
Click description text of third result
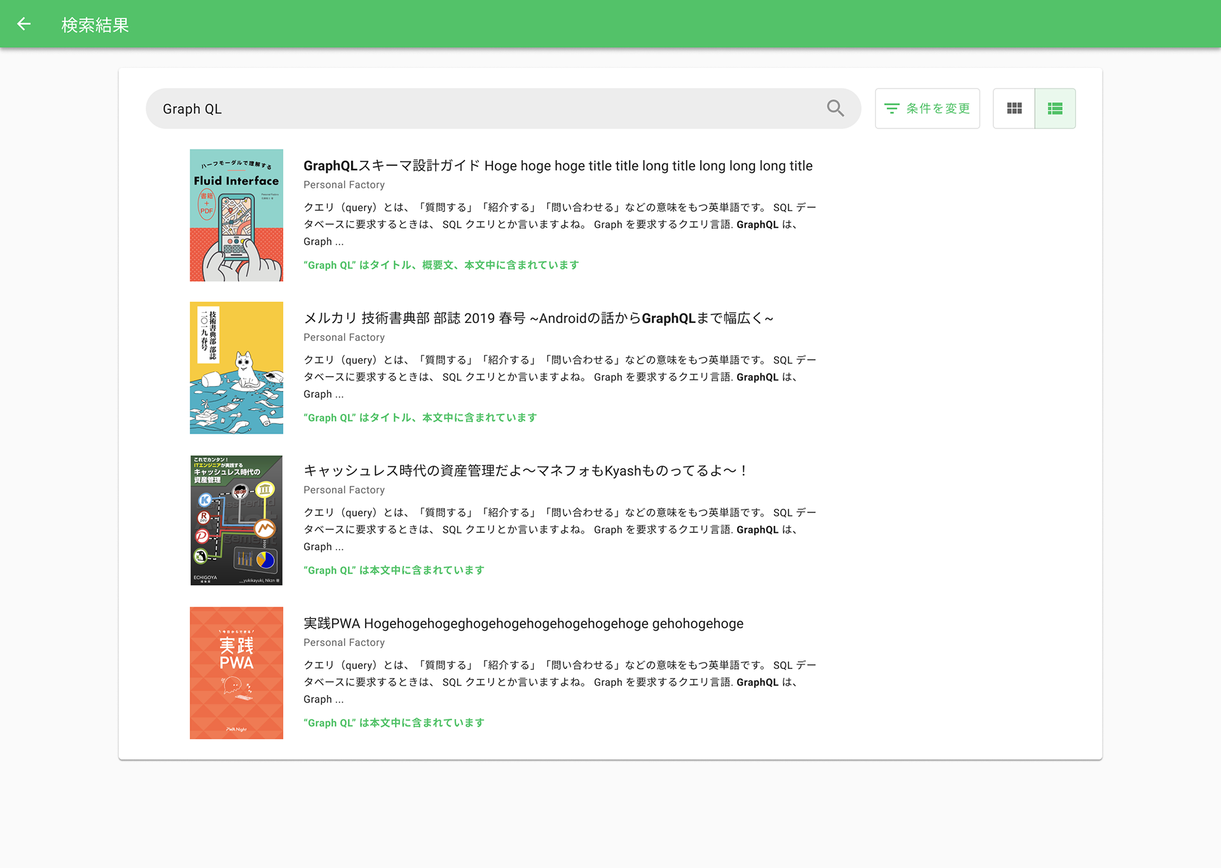coord(558,529)
